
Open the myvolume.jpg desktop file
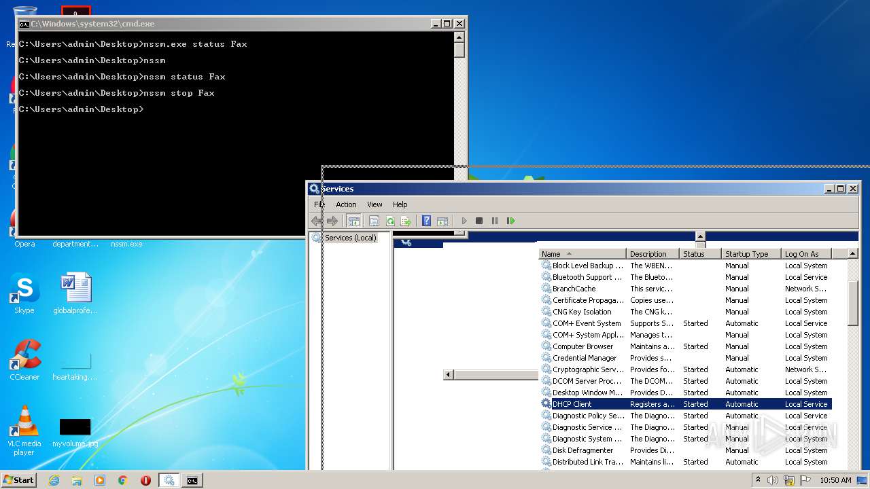[75, 433]
